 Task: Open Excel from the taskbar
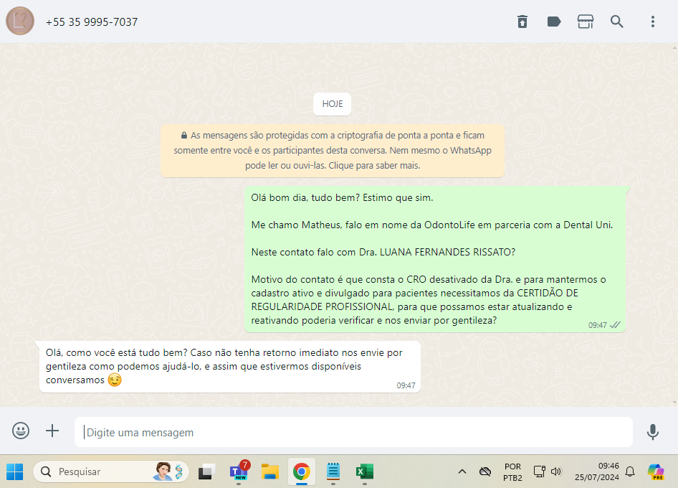point(365,471)
